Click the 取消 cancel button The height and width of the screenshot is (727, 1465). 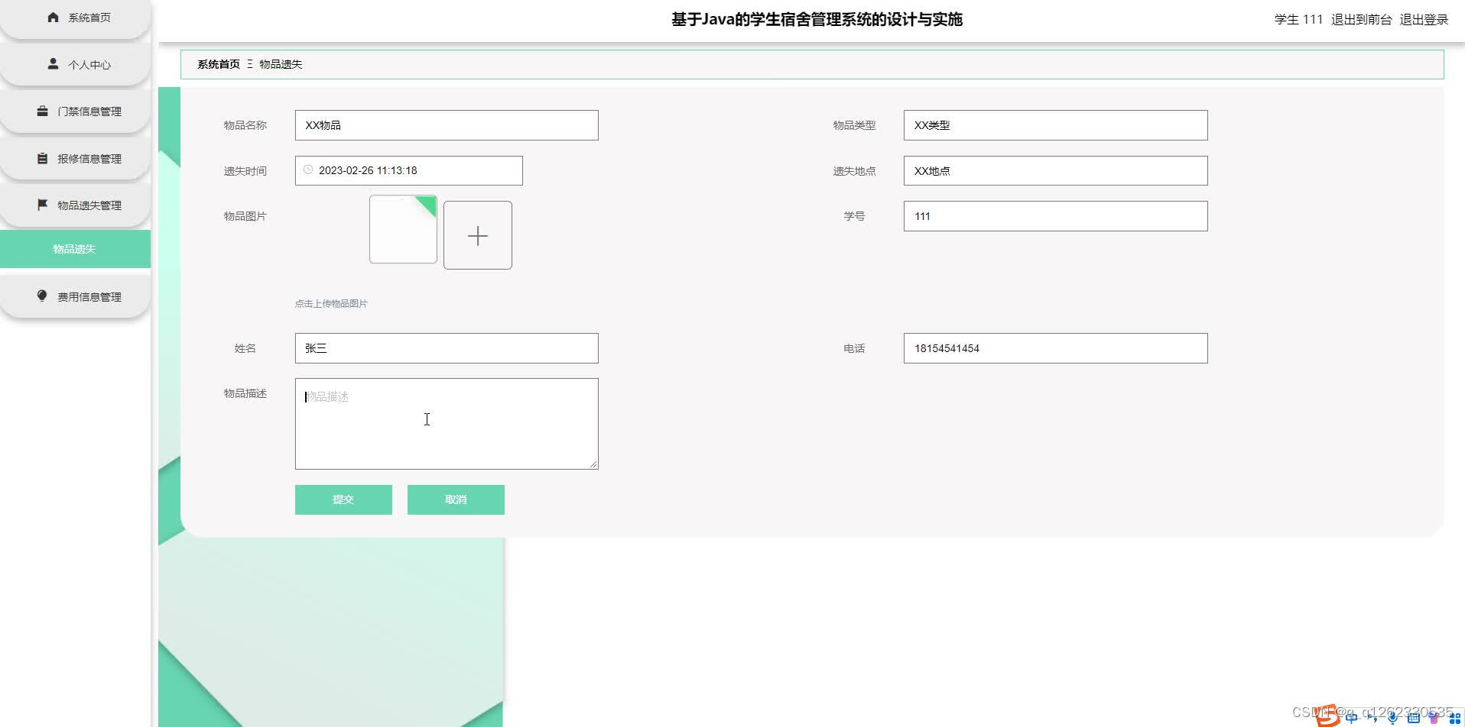pyautogui.click(x=456, y=499)
